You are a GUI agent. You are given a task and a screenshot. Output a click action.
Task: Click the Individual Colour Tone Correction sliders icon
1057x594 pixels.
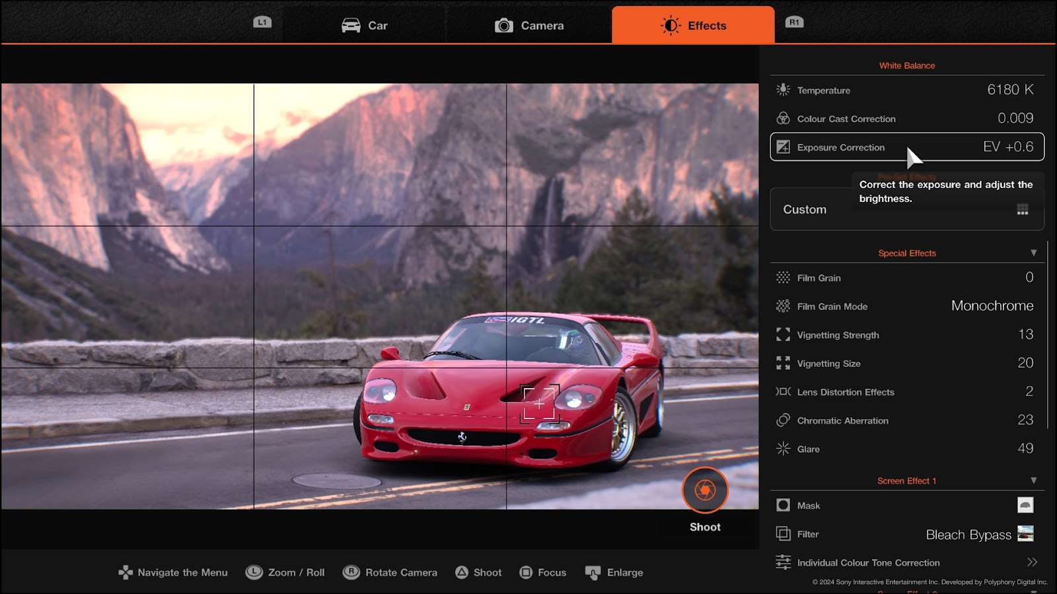(x=783, y=562)
